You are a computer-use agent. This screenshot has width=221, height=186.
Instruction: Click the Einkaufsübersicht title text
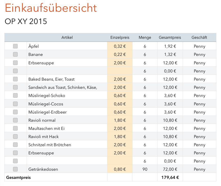click(x=51, y=8)
